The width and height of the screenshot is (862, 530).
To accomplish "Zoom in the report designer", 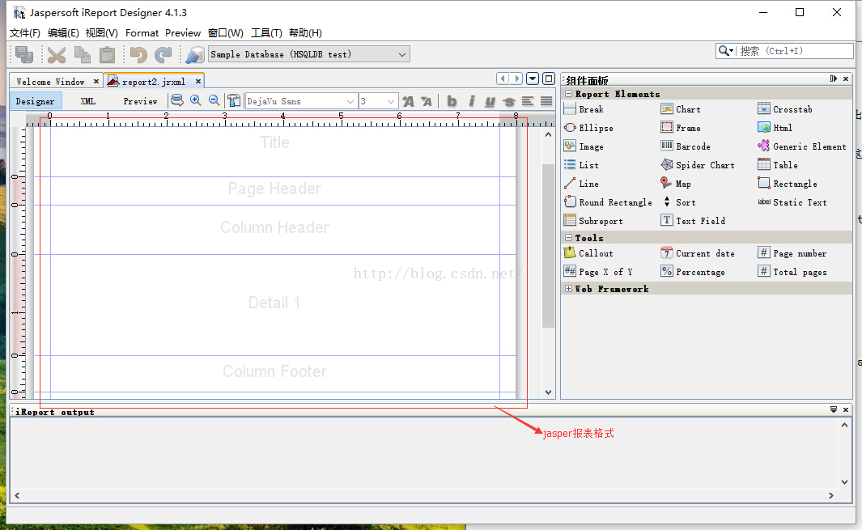I will (x=196, y=100).
